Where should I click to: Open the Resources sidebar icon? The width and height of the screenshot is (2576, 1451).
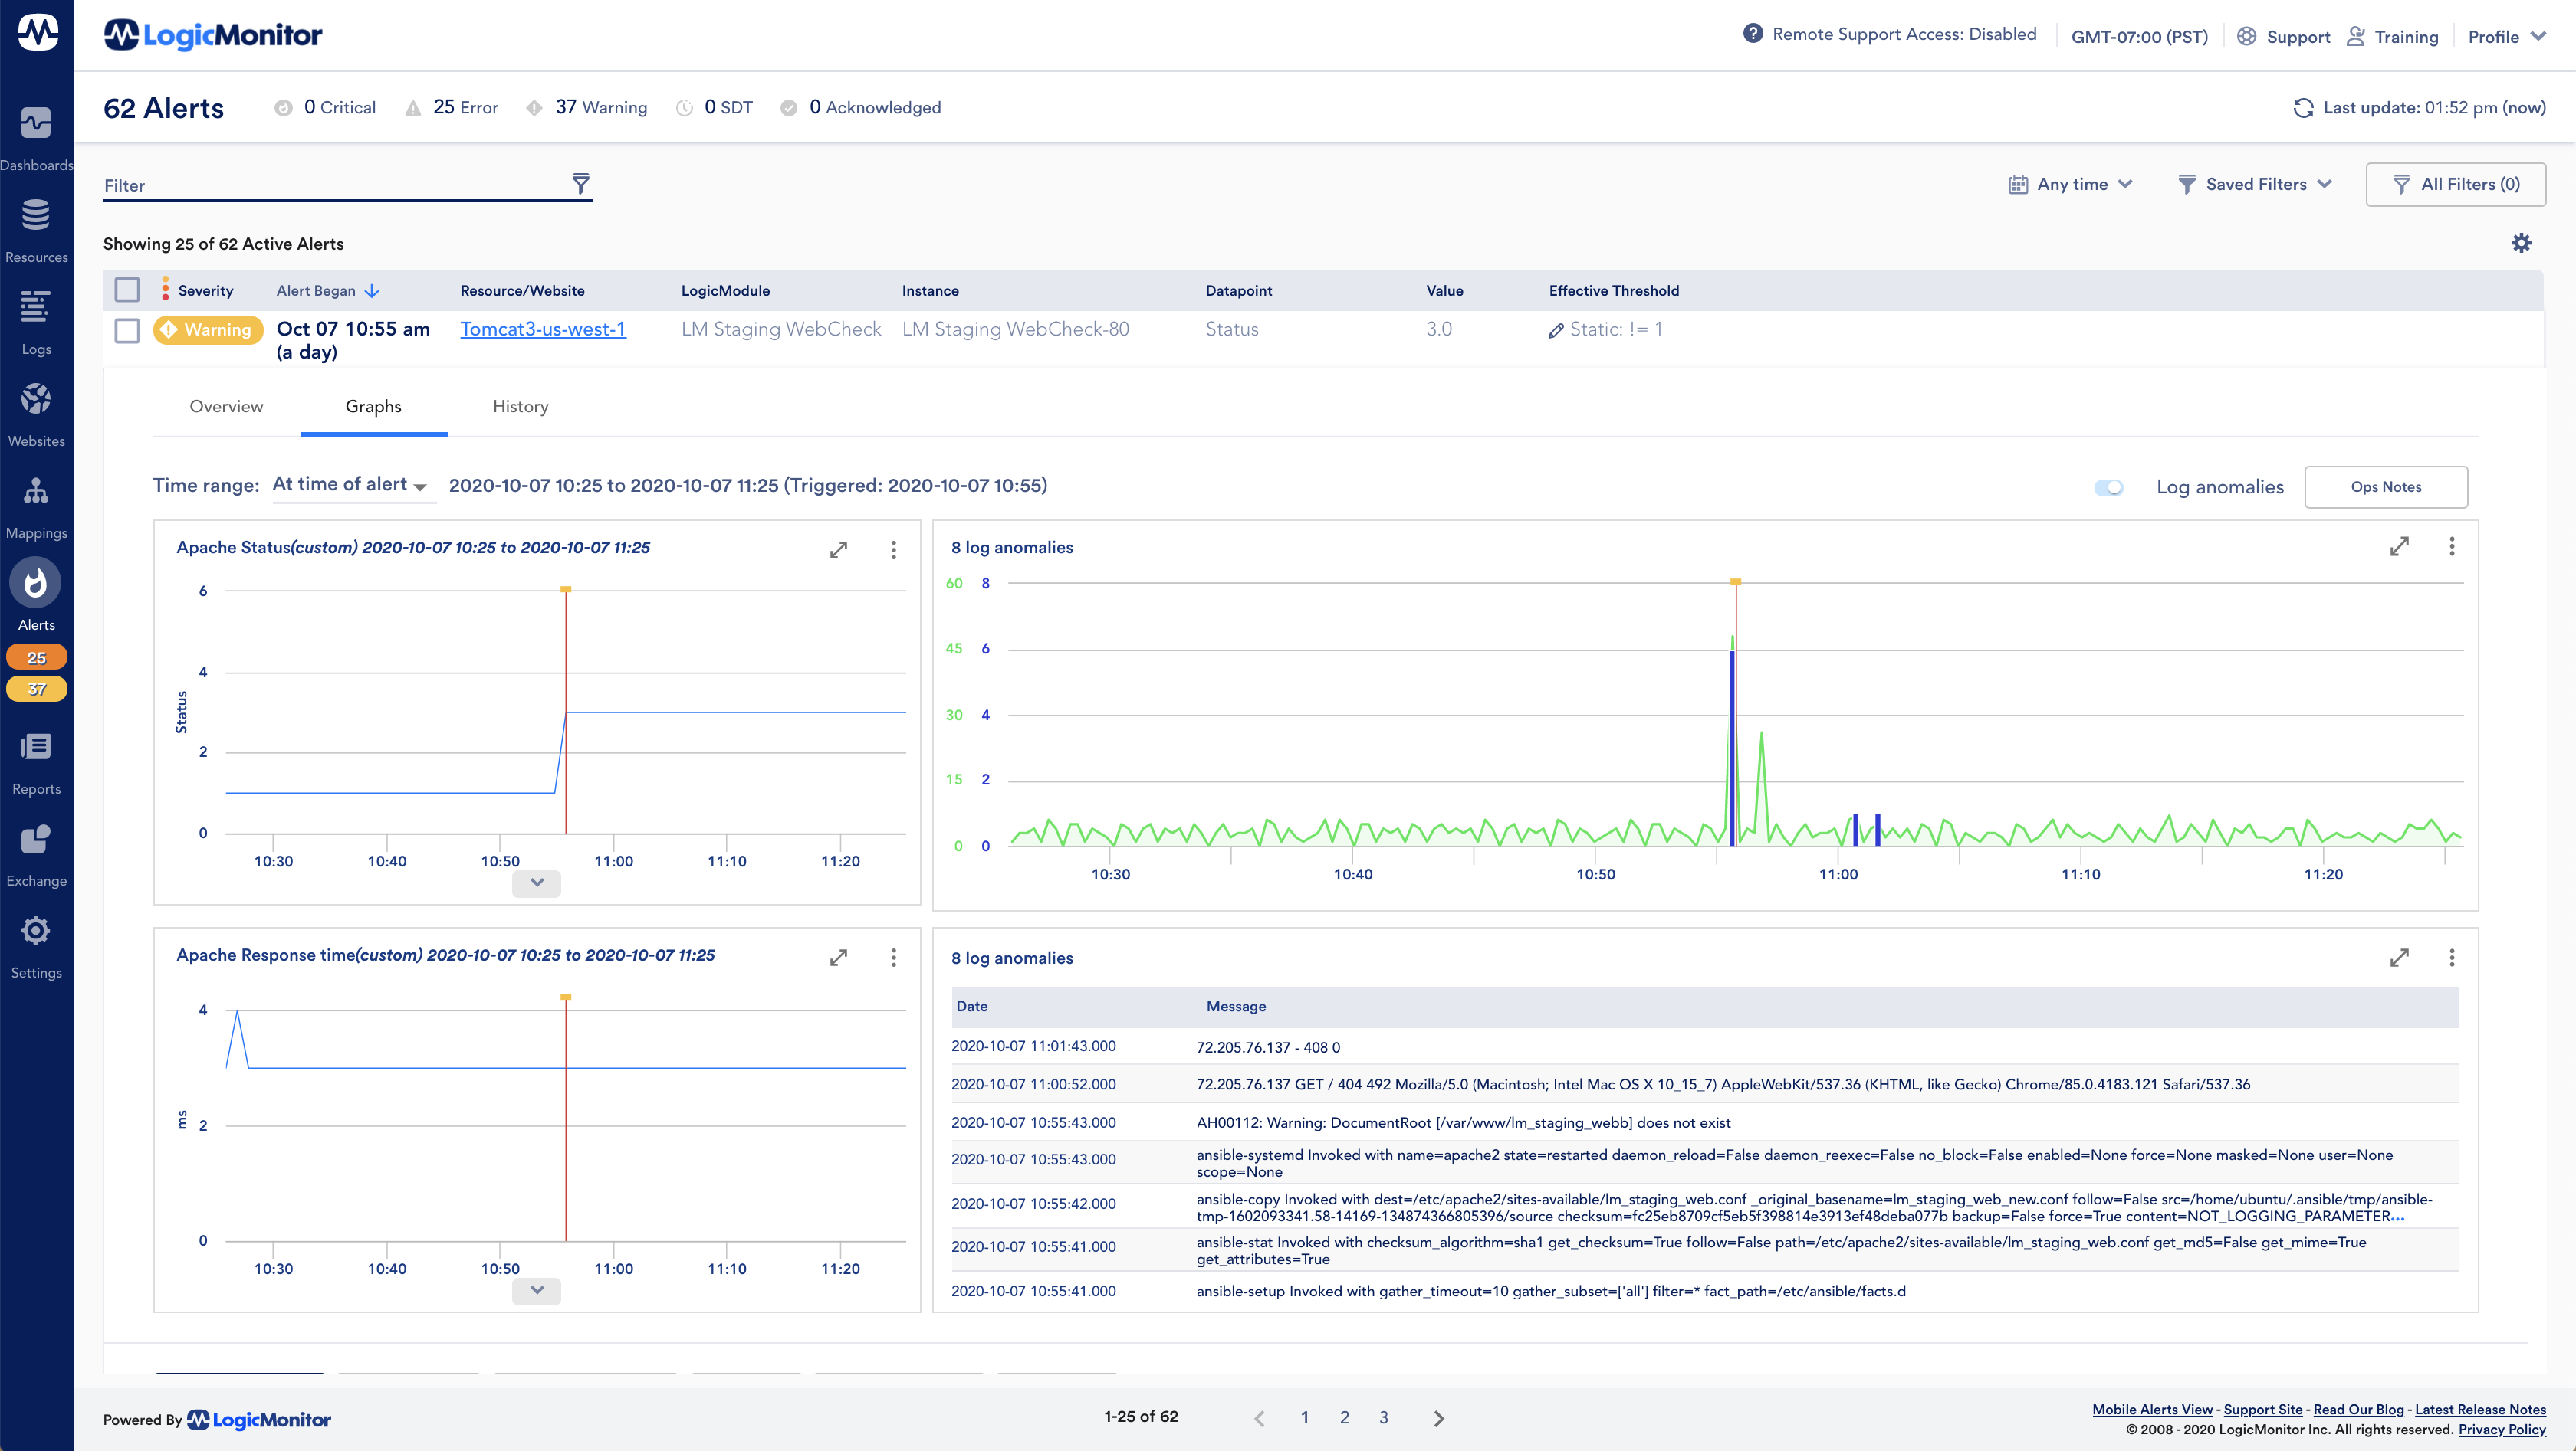tap(36, 215)
